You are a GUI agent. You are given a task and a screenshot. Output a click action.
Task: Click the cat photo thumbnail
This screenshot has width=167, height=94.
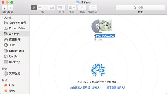click(x=105, y=25)
